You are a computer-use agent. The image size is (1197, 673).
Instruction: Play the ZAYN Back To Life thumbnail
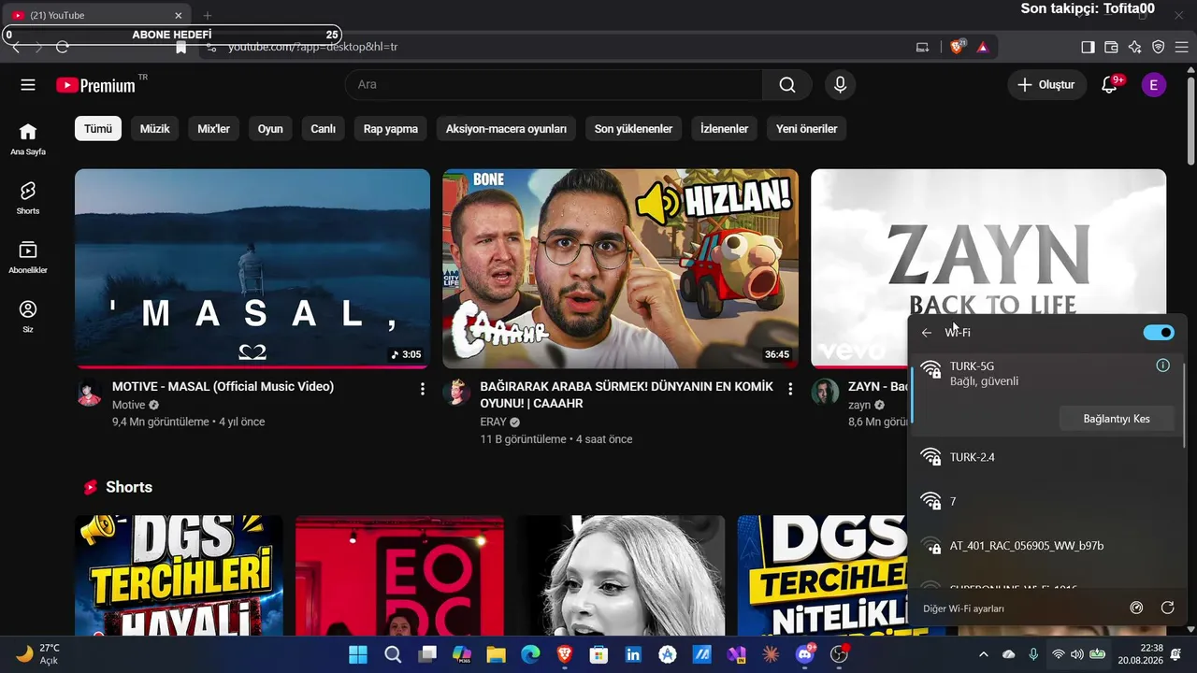988,243
